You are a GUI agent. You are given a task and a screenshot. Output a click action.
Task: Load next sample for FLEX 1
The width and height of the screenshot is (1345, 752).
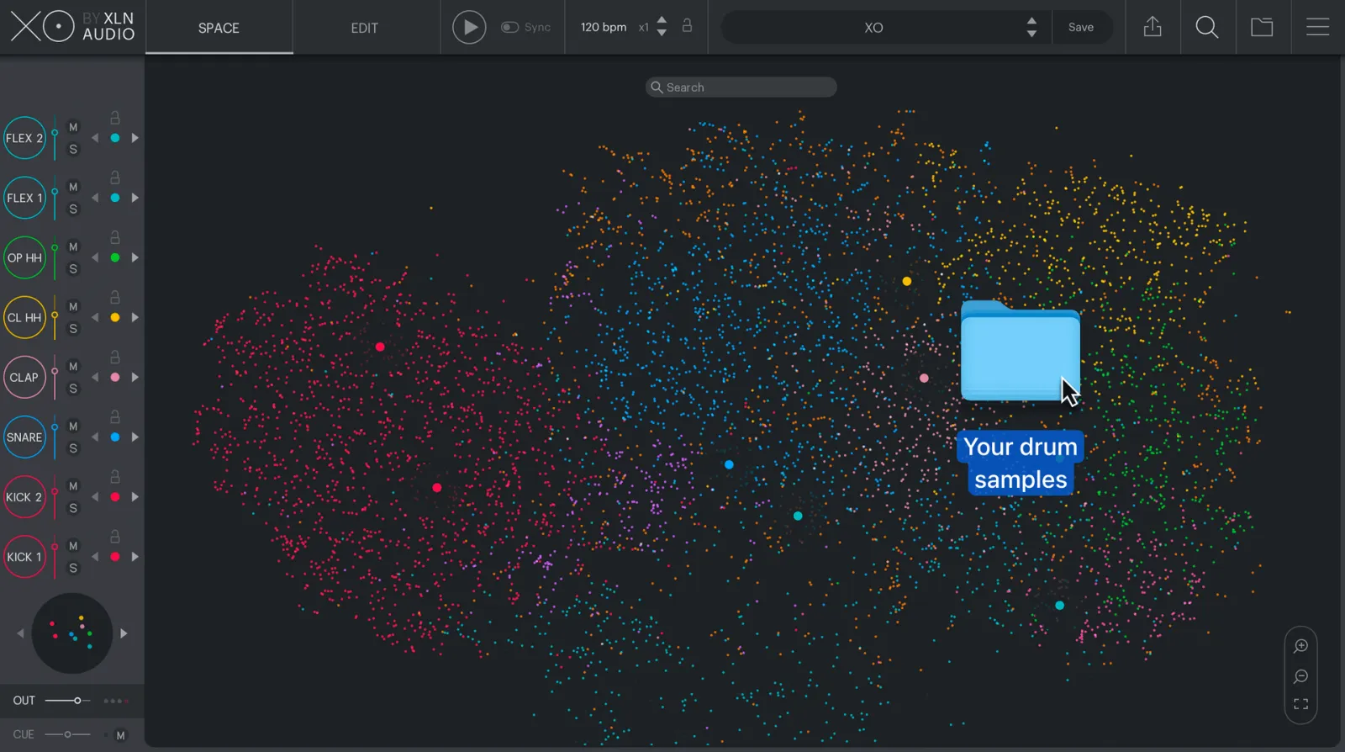(x=134, y=198)
